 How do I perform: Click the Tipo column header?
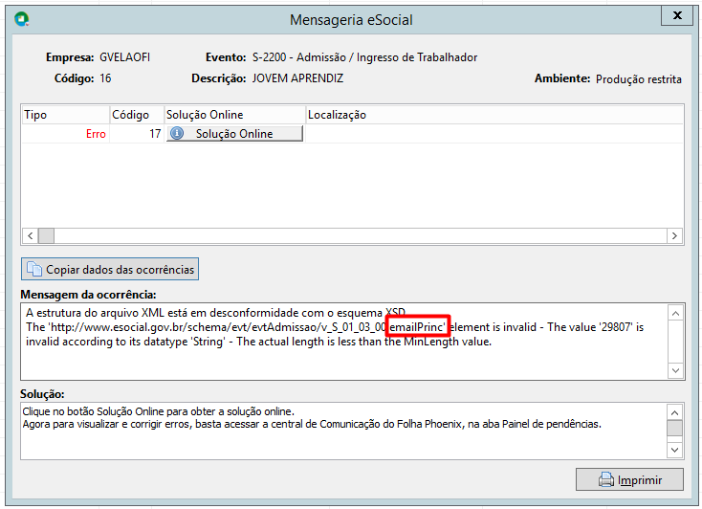65,115
